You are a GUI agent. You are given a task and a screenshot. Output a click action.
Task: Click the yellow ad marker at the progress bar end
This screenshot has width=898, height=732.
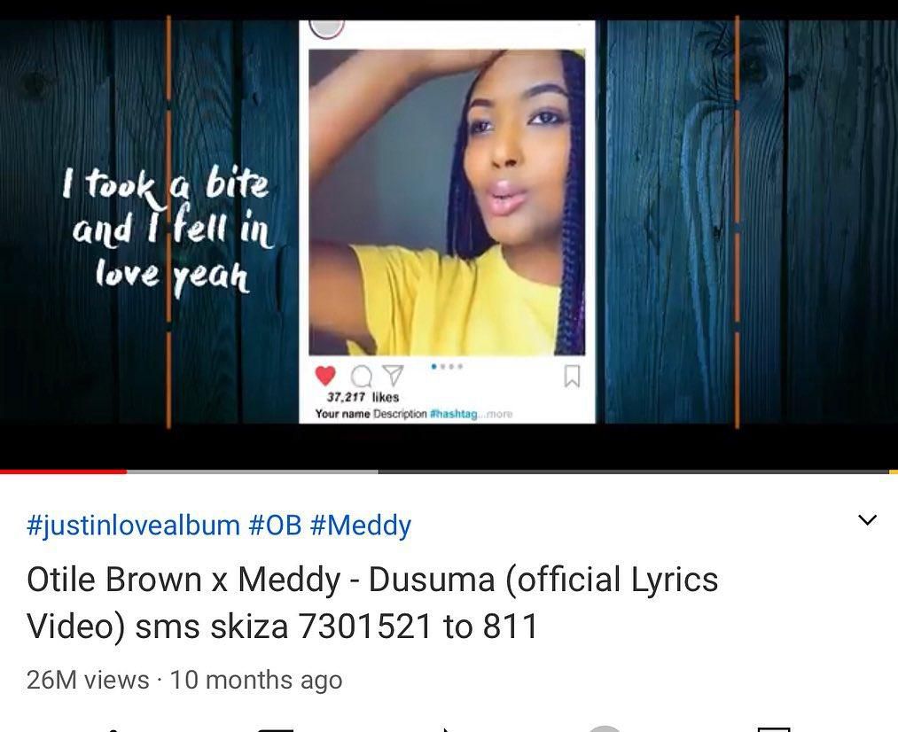(x=894, y=471)
